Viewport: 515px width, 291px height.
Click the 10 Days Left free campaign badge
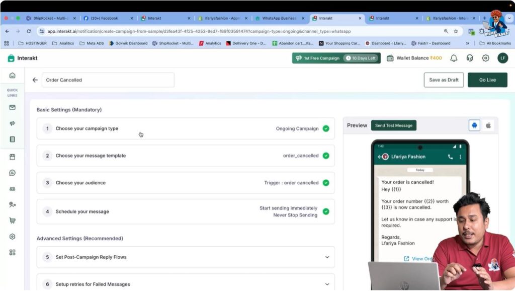[362, 58]
